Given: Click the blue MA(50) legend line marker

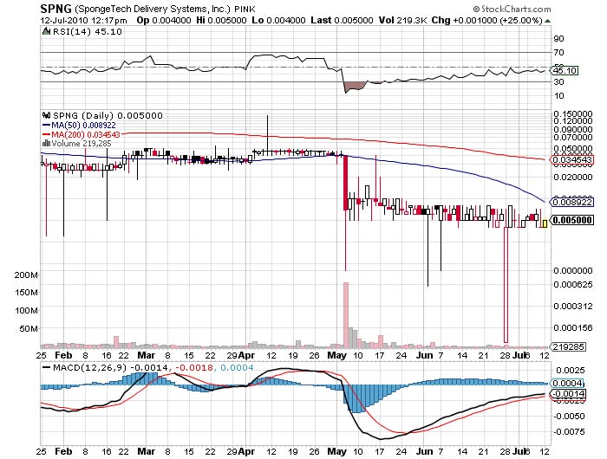Looking at the screenshot, I should click(x=46, y=126).
